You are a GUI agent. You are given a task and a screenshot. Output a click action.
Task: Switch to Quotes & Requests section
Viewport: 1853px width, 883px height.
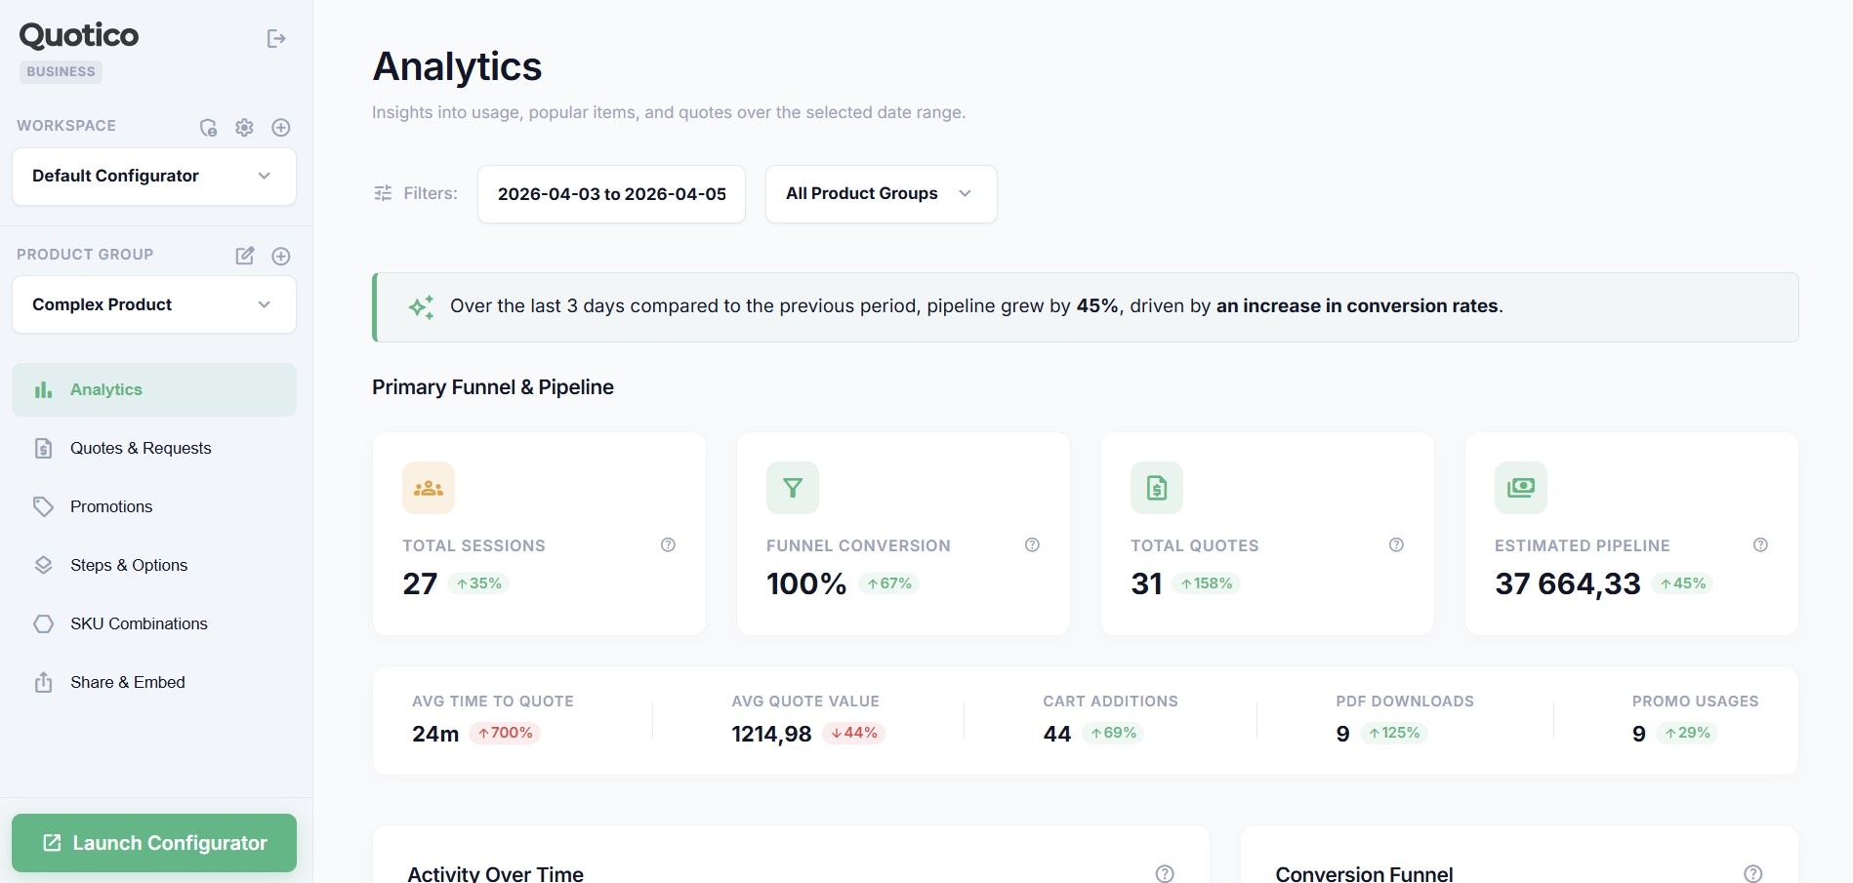141,448
